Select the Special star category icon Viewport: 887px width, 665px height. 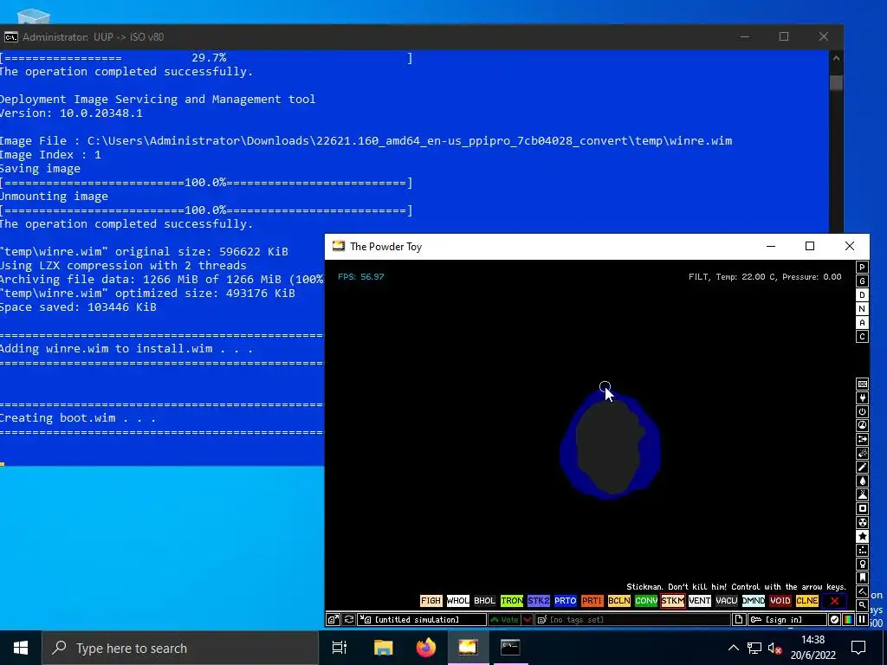(x=862, y=536)
